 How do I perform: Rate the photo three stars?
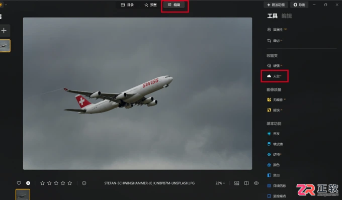56,183
